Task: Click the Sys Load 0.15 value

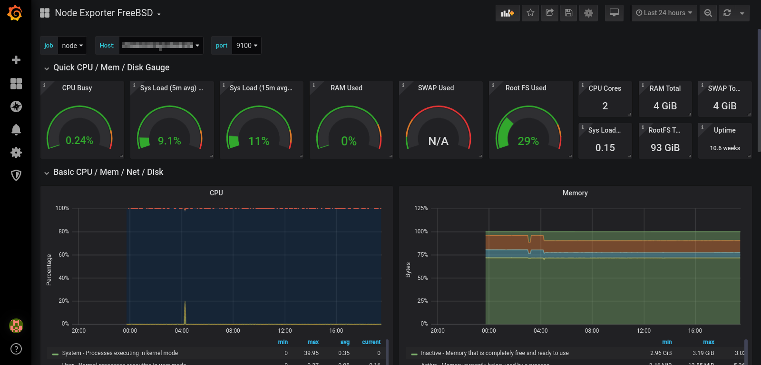Action: pos(605,148)
